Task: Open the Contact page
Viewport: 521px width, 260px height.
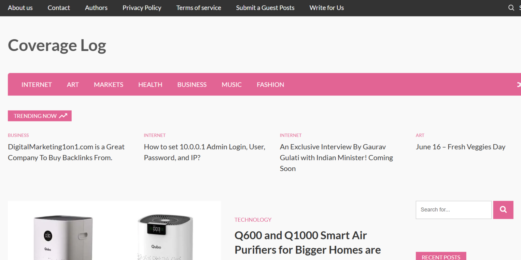Action: pyautogui.click(x=59, y=8)
